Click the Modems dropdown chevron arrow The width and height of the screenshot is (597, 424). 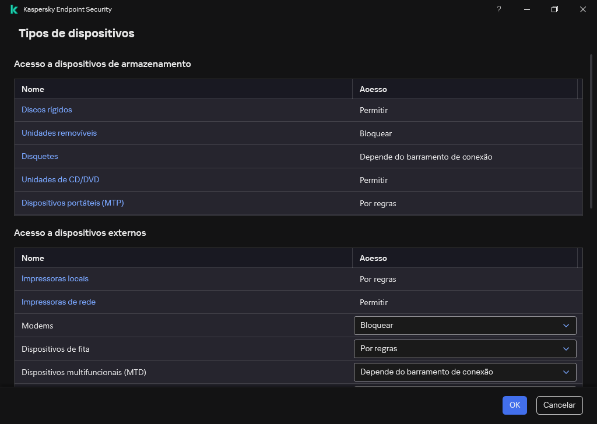coord(566,326)
